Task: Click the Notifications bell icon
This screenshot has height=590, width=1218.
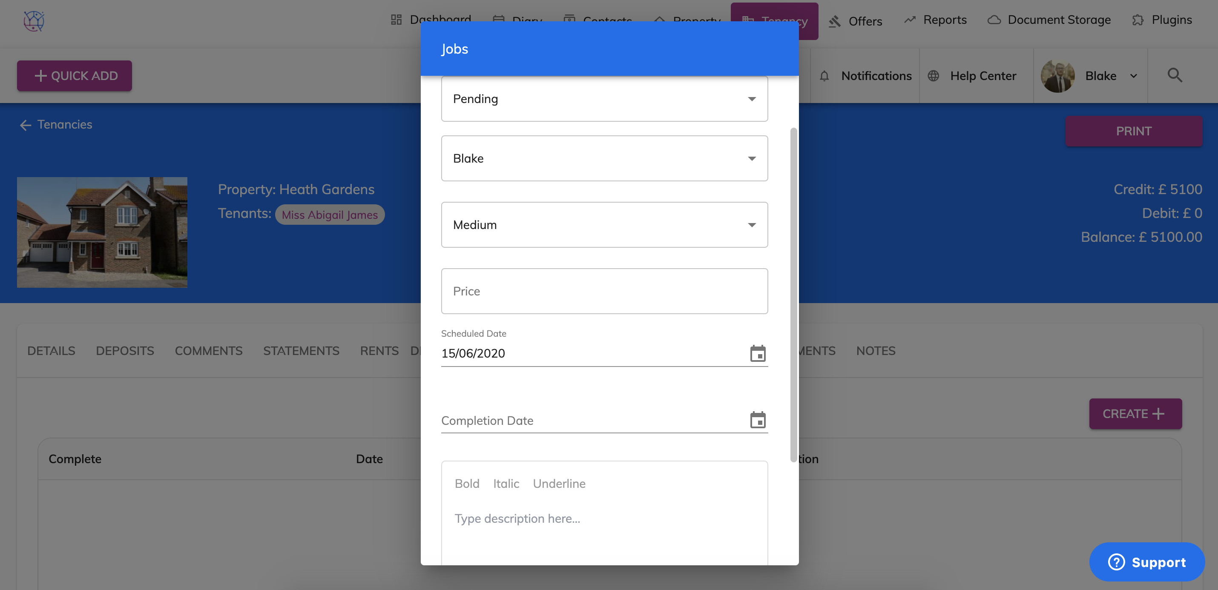Action: coord(824,76)
